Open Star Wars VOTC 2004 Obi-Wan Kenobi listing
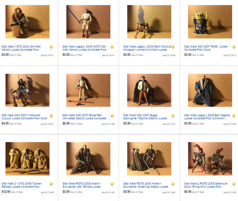The image size is (238, 201). pyautogui.click(x=21, y=48)
